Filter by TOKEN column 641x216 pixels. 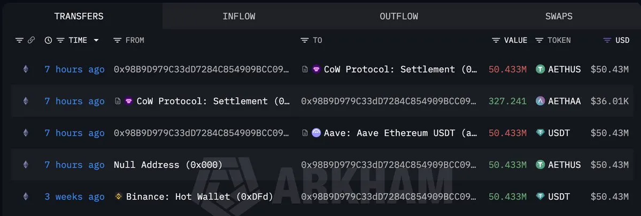pos(539,41)
